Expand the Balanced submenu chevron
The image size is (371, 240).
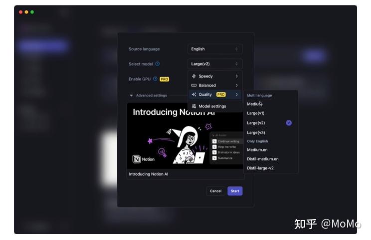point(236,85)
